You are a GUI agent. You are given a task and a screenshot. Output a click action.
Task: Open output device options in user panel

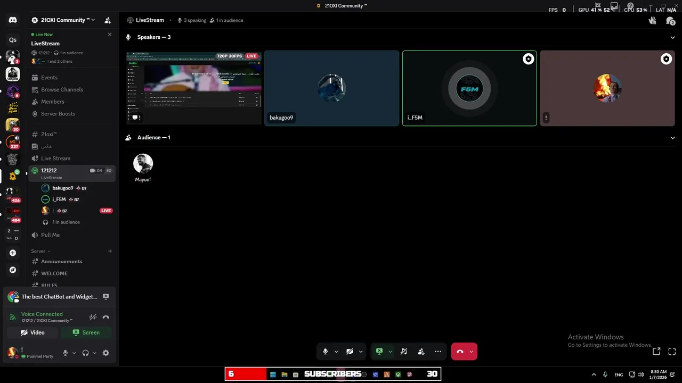point(94,353)
